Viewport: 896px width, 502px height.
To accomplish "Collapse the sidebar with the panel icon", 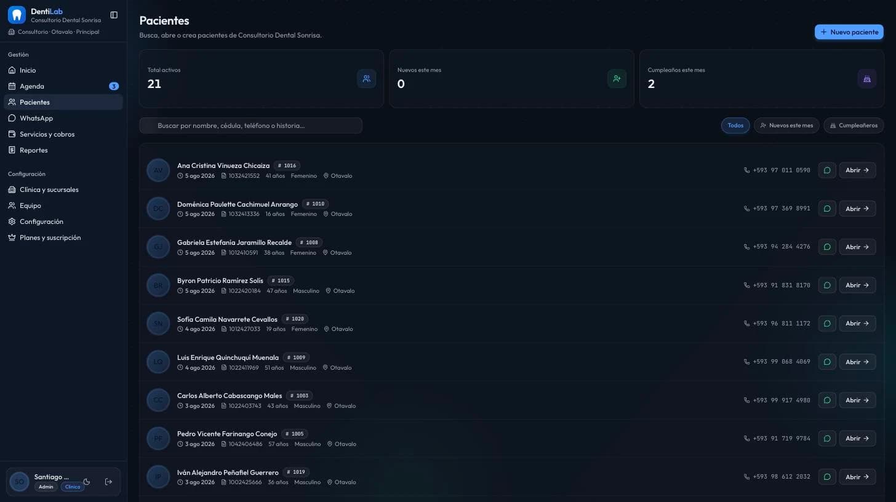I will pos(114,15).
